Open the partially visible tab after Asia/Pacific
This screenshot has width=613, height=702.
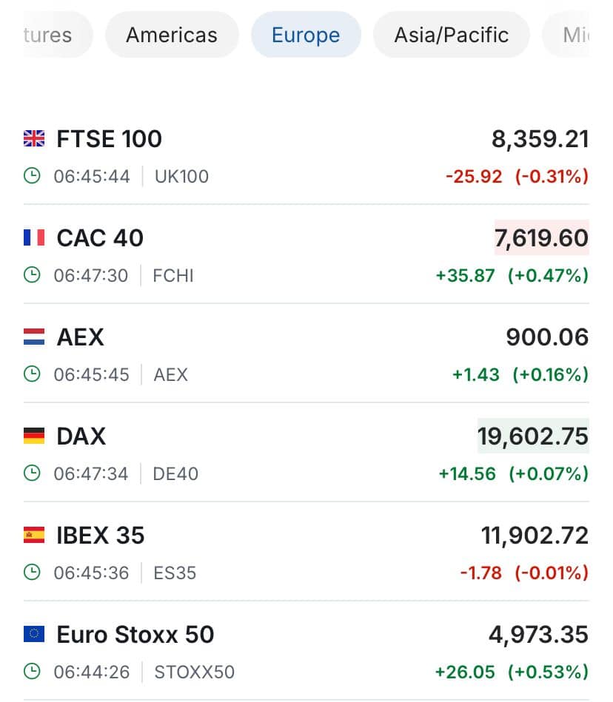click(567, 35)
